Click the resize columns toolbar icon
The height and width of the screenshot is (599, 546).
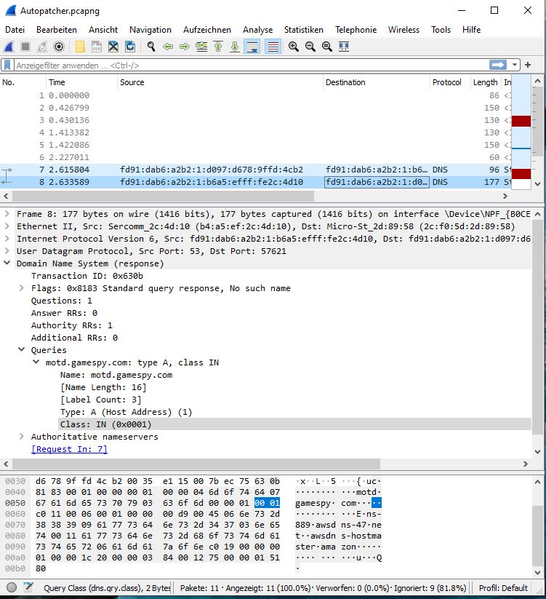click(344, 47)
